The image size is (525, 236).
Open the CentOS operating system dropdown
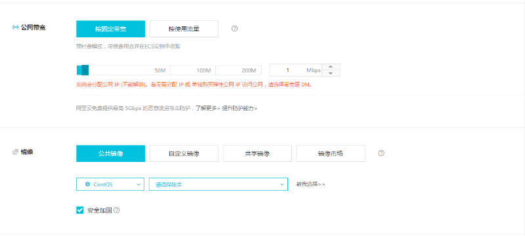click(x=110, y=184)
